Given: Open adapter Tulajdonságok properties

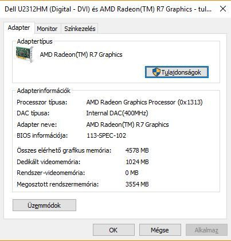Looking at the screenshot, I should click(177, 72).
